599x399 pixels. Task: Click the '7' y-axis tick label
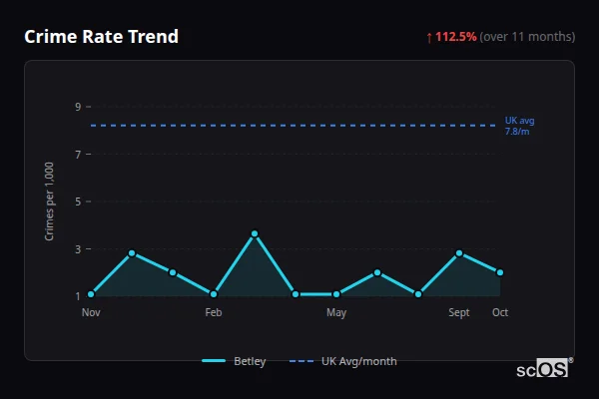78,155
